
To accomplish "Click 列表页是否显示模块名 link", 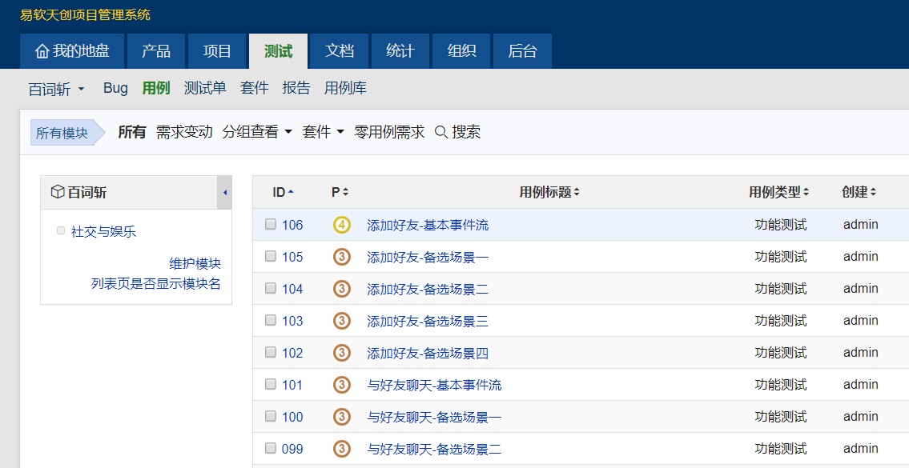I will (156, 284).
